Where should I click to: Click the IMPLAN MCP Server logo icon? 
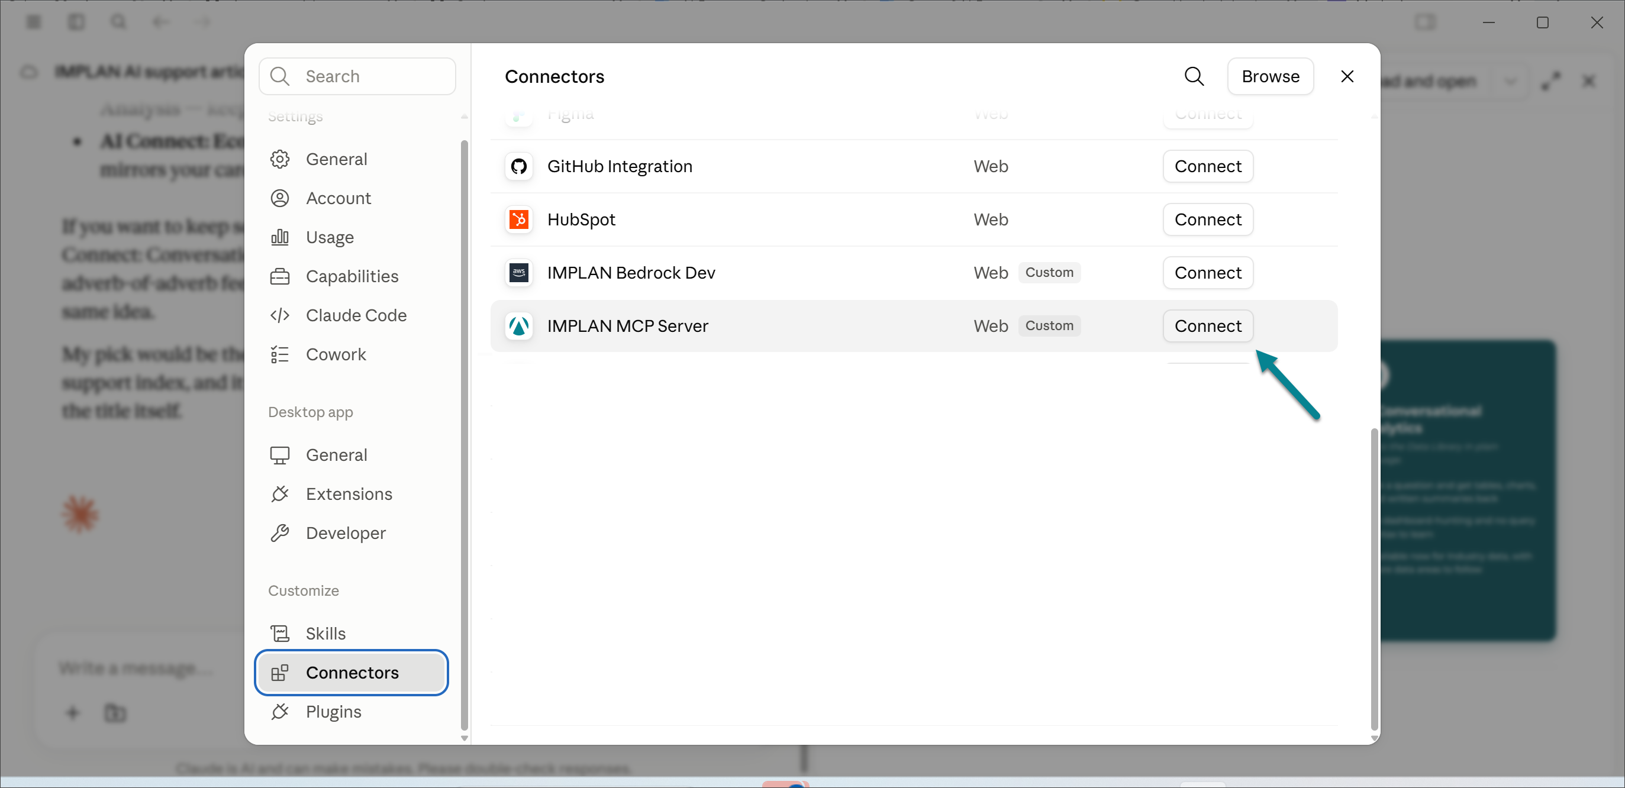[x=518, y=326]
